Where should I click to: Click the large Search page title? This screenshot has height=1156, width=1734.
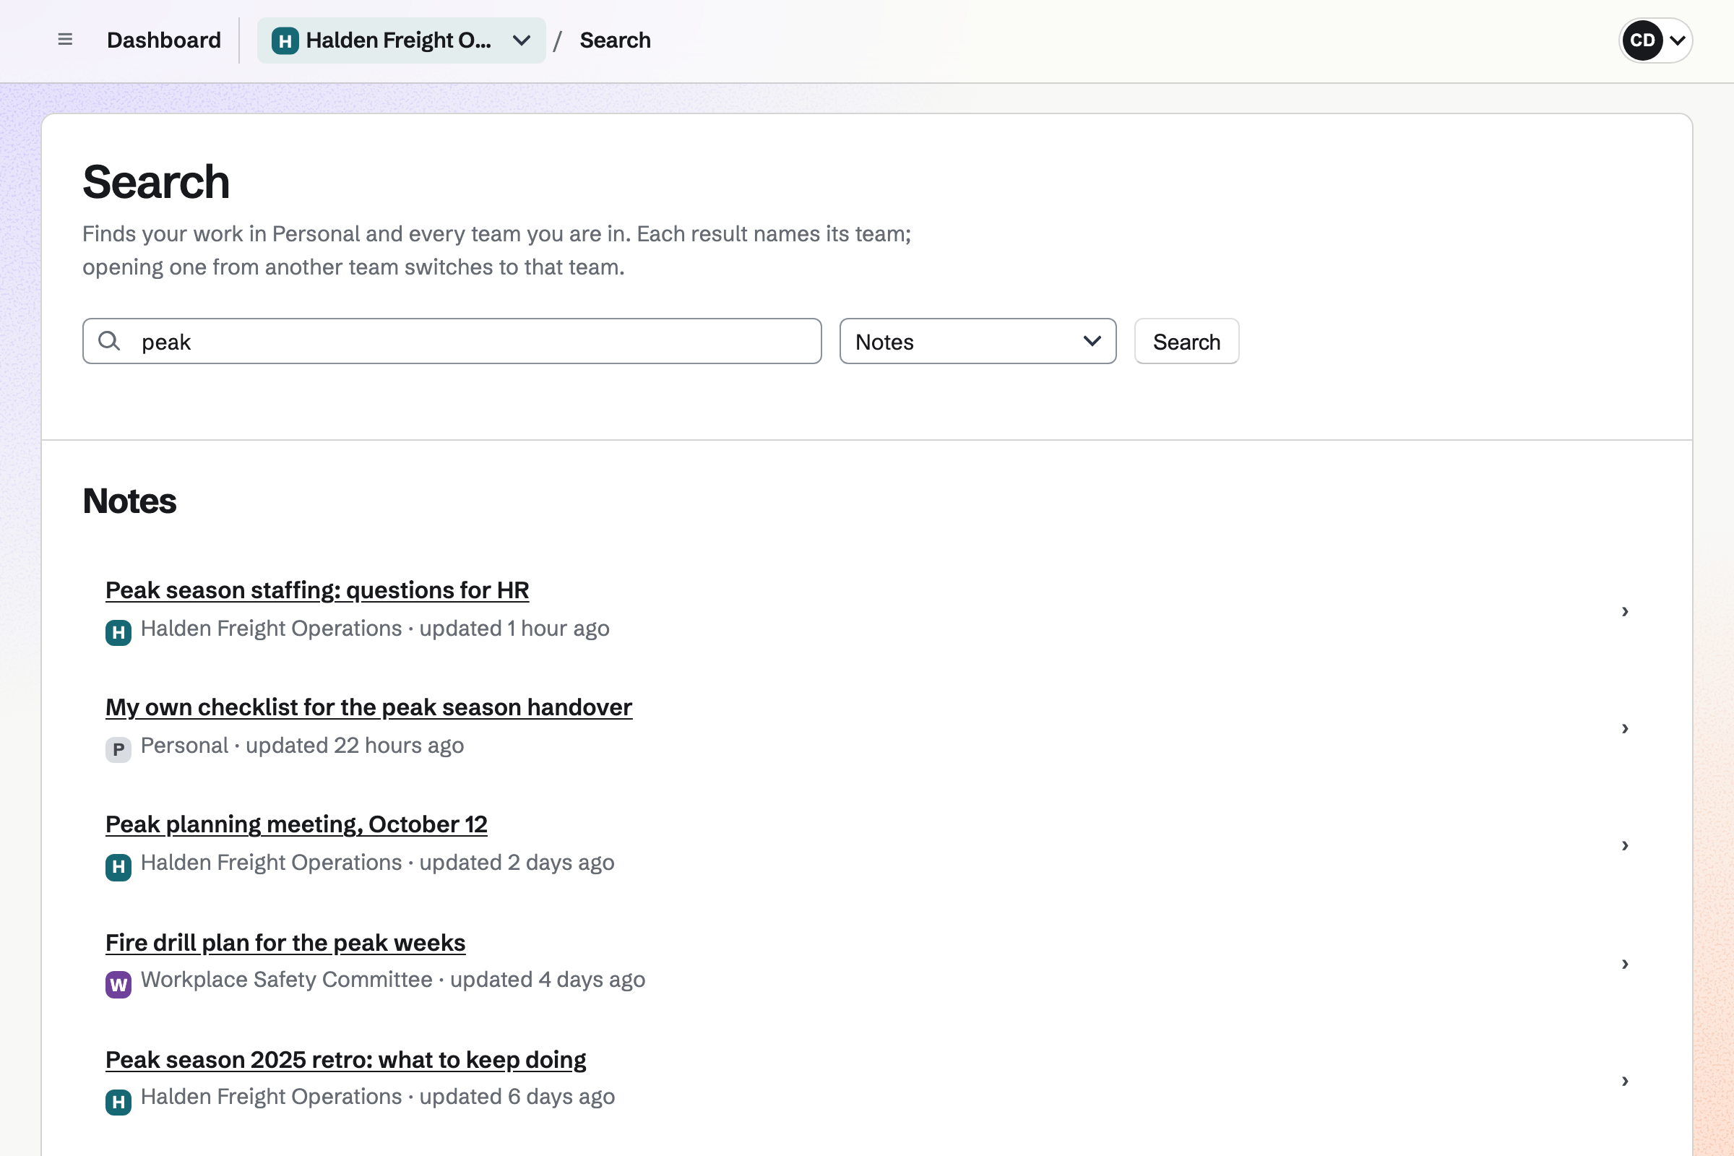[156, 181]
